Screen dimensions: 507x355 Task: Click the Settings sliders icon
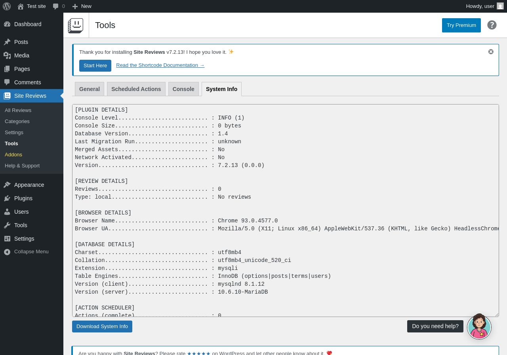point(7,239)
